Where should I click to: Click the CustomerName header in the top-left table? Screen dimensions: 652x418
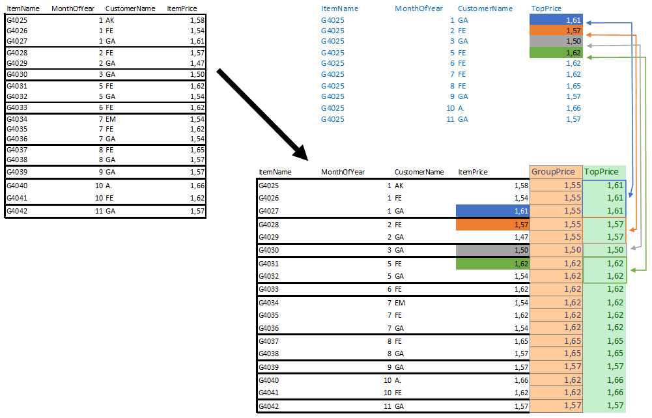(130, 8)
